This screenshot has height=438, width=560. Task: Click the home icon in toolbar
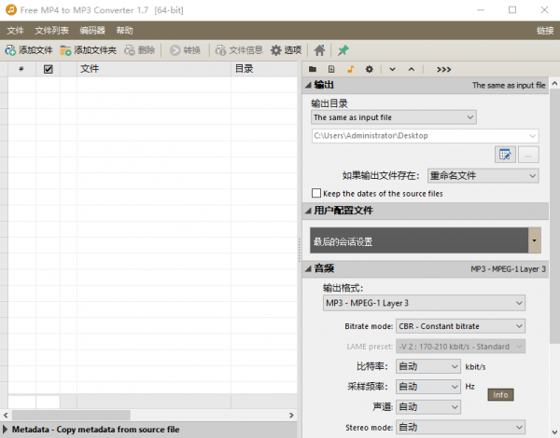point(319,50)
